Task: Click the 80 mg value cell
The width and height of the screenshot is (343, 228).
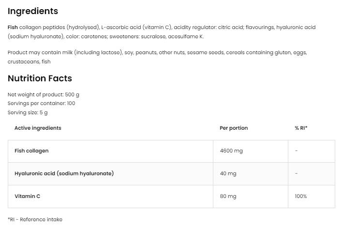Action: pos(228,196)
